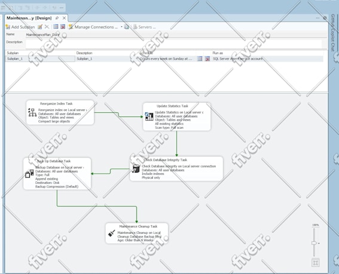Viewport: 339px width, 274px height.
Task: Select the Back Up Database Task icon
Action: 29,174
